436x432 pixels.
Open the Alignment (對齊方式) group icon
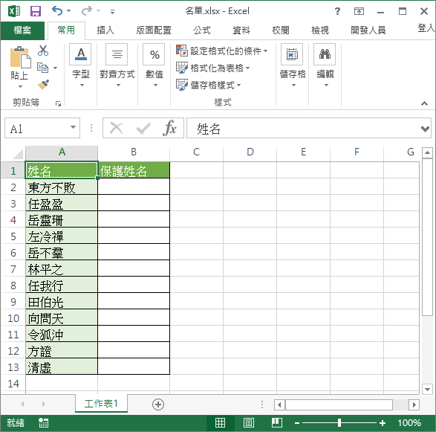coord(117,54)
